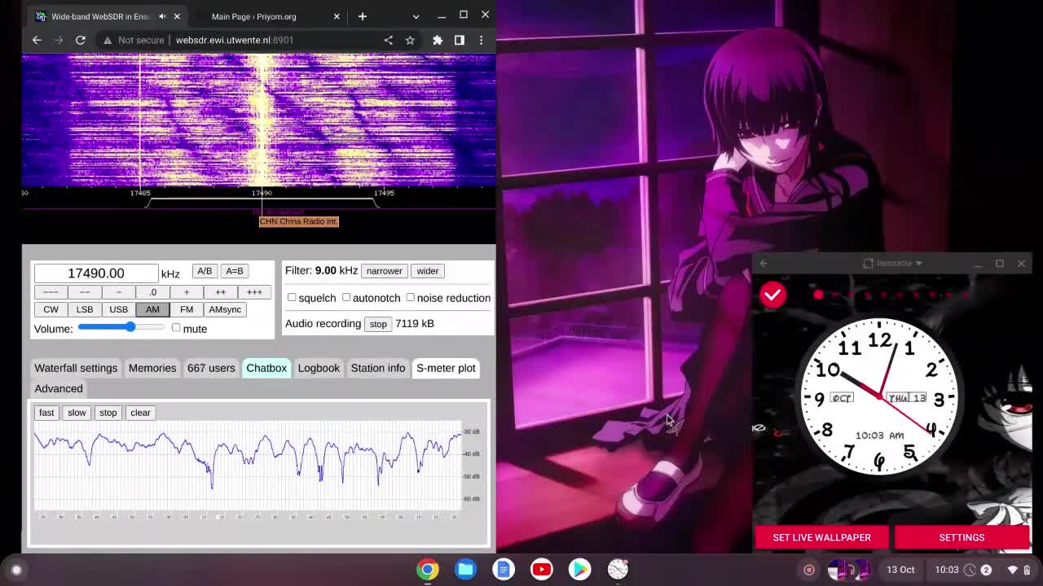This screenshot has width=1043, height=586.
Task: Click the A=B button
Action: pyautogui.click(x=234, y=271)
